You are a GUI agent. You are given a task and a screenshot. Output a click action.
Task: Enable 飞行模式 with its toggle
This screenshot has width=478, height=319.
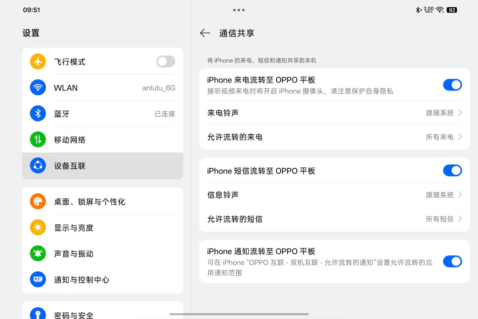click(166, 61)
